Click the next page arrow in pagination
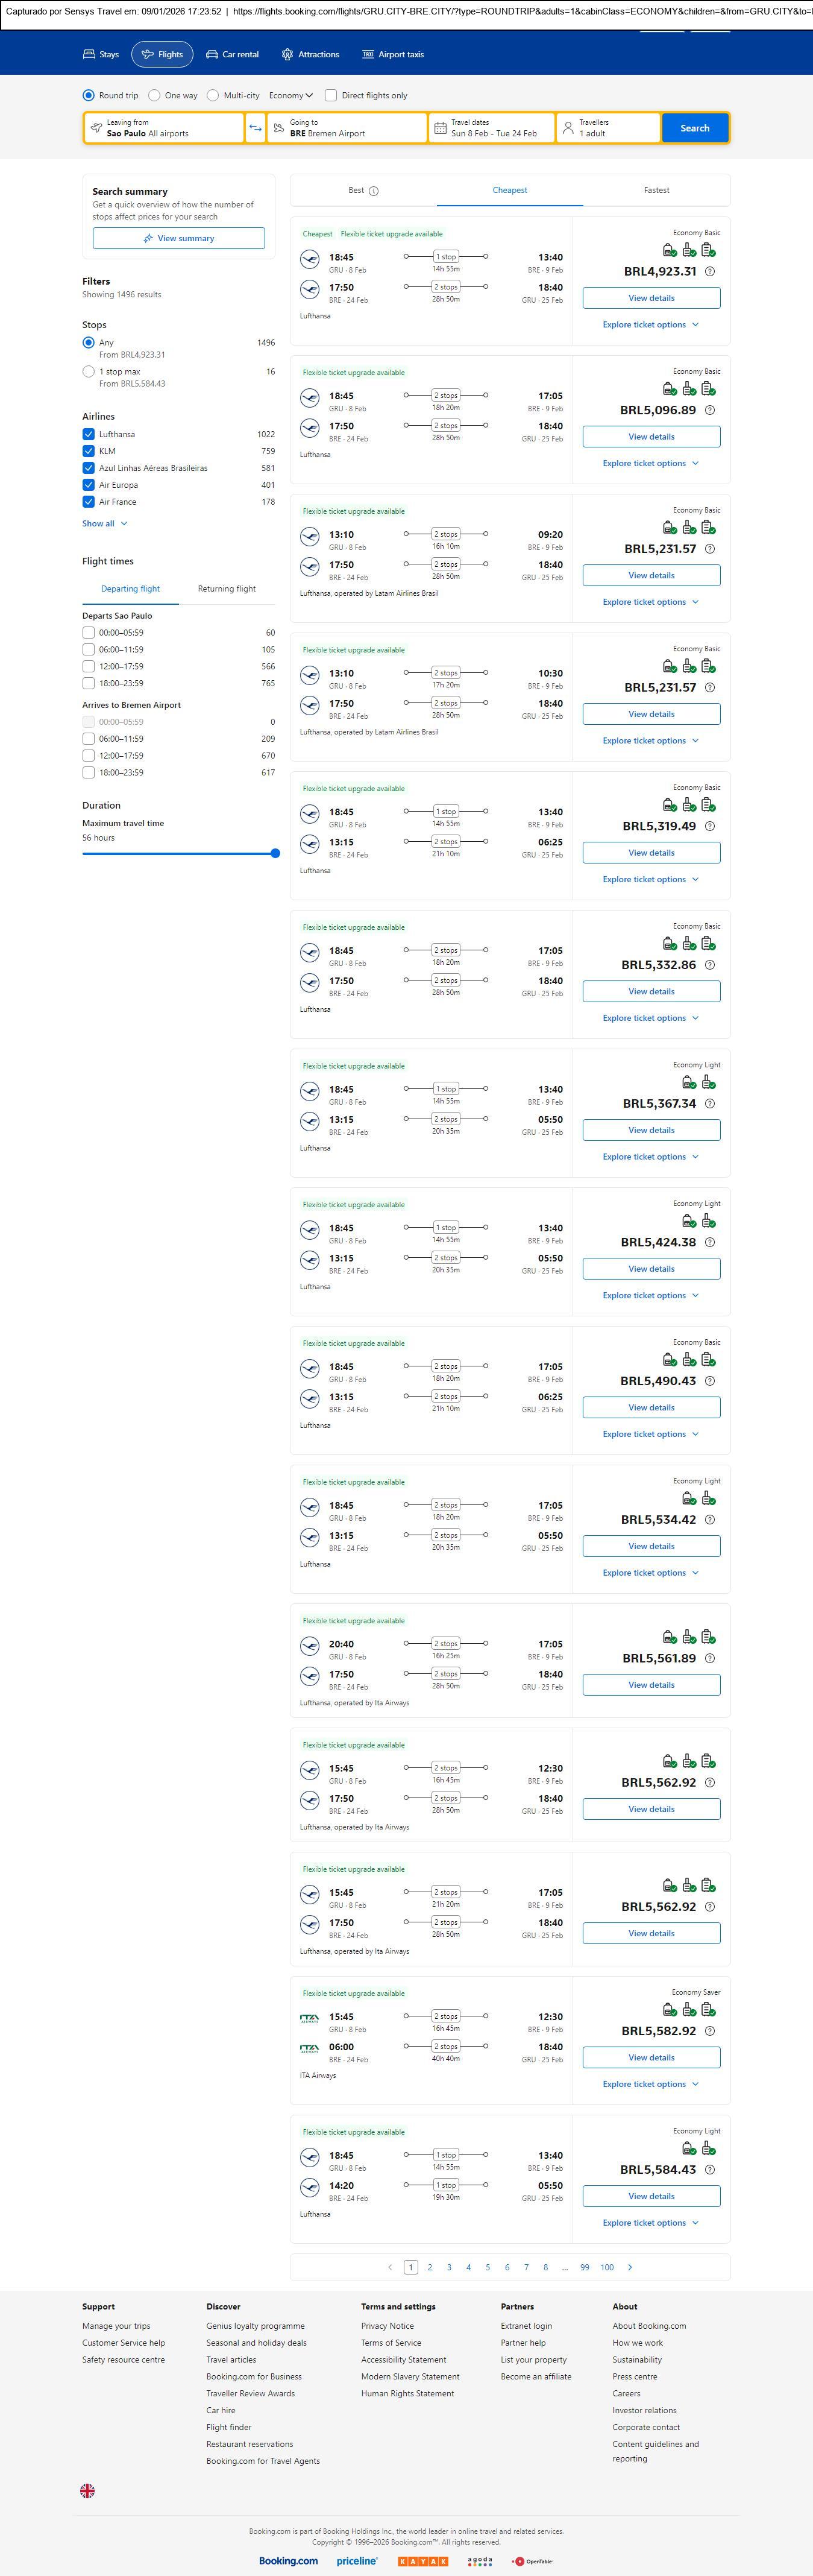 (x=630, y=2267)
